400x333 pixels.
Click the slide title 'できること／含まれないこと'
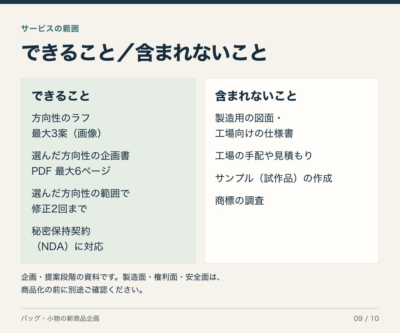(144, 53)
